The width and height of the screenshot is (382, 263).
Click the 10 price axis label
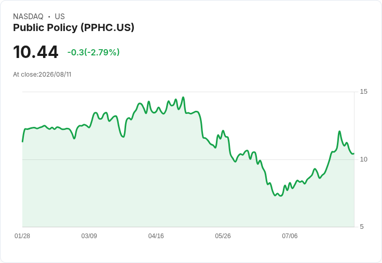(x=363, y=159)
